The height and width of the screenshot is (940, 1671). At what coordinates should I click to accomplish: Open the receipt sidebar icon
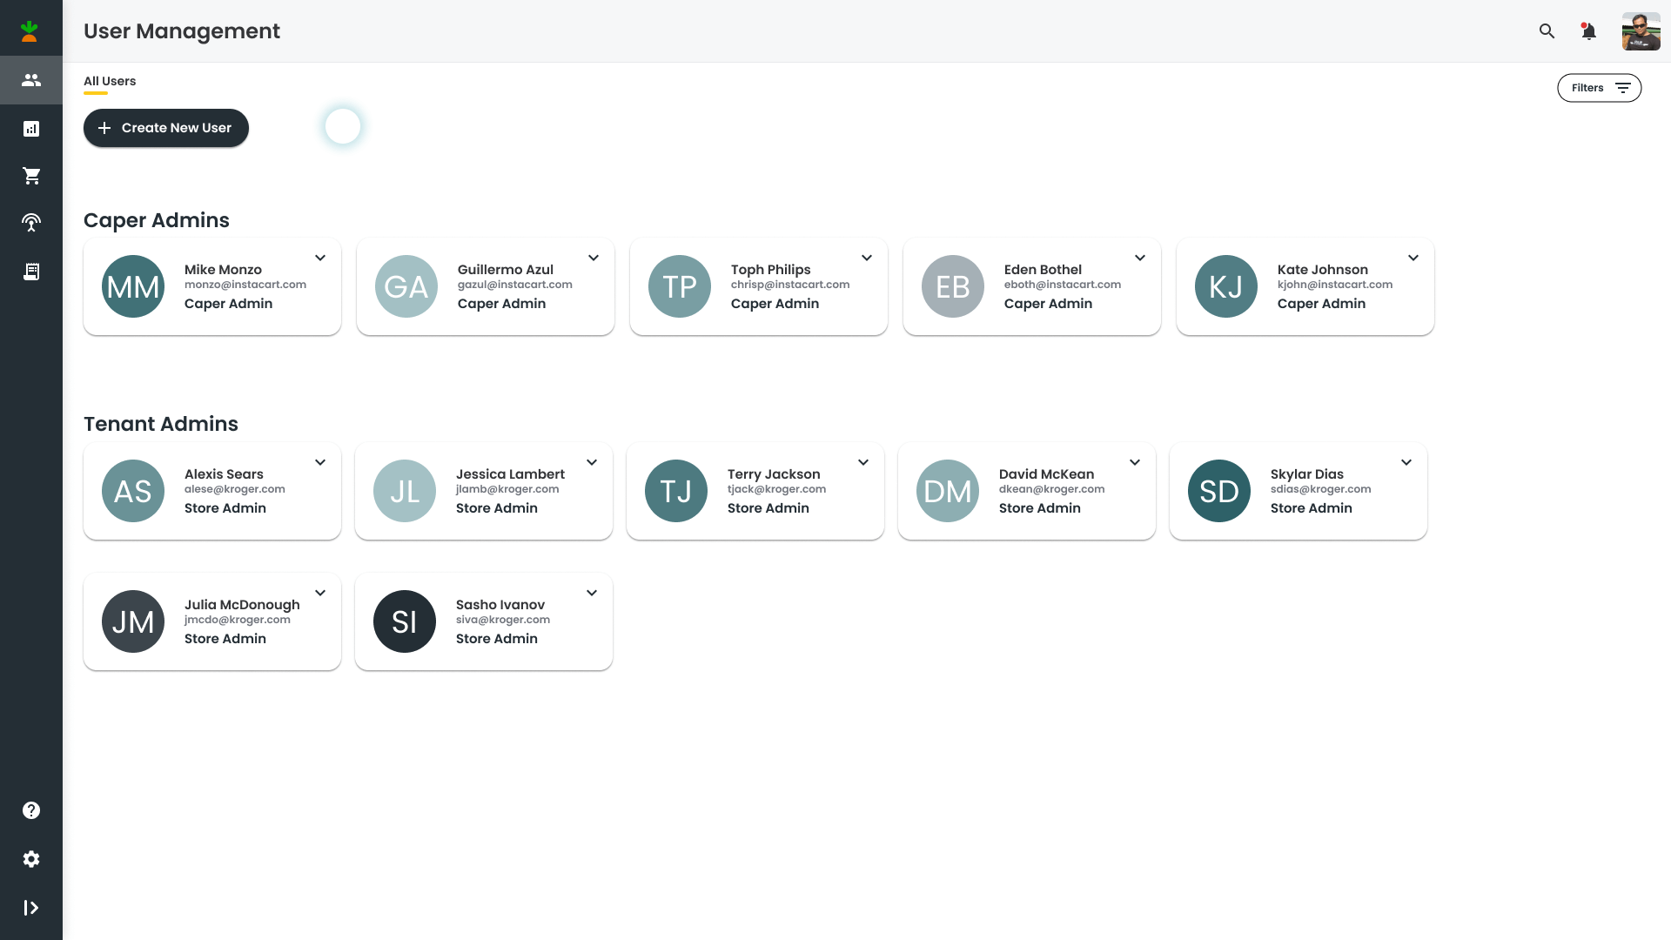click(x=31, y=272)
